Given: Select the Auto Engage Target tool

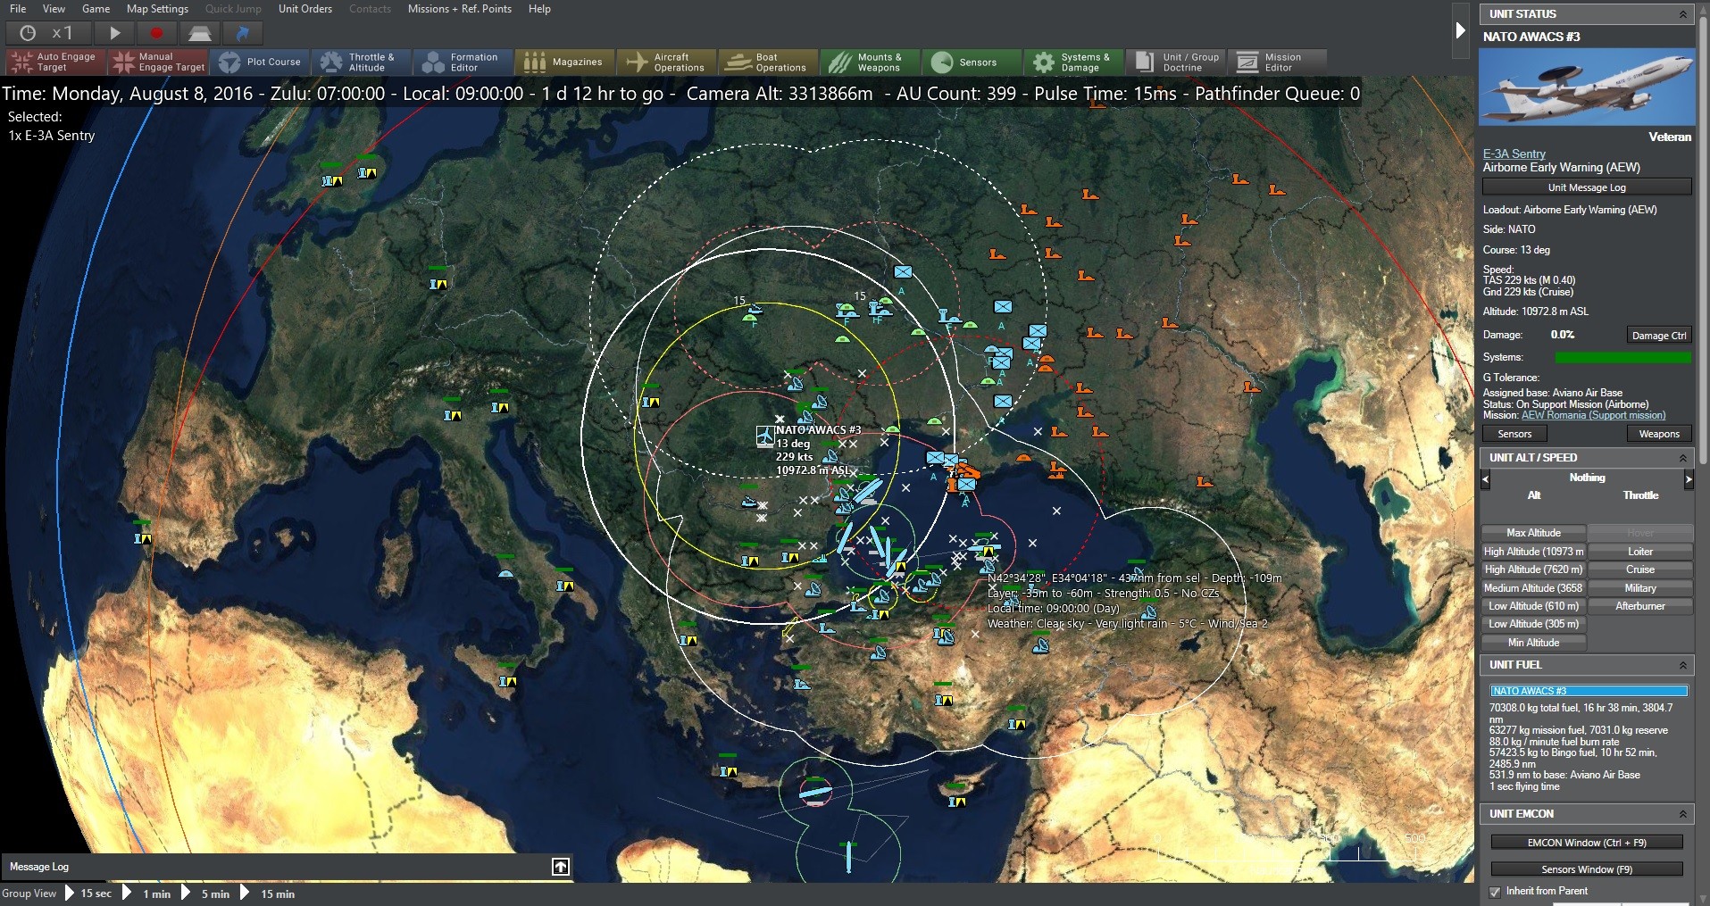Looking at the screenshot, I should click(54, 62).
